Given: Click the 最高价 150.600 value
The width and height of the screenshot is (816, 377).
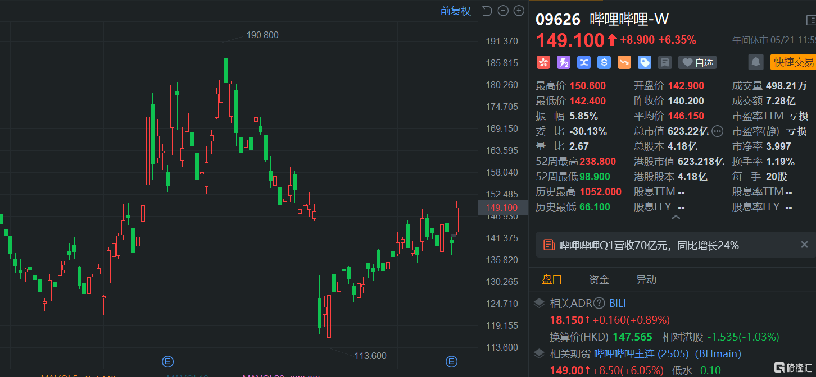Looking at the screenshot, I should pyautogui.click(x=588, y=86).
